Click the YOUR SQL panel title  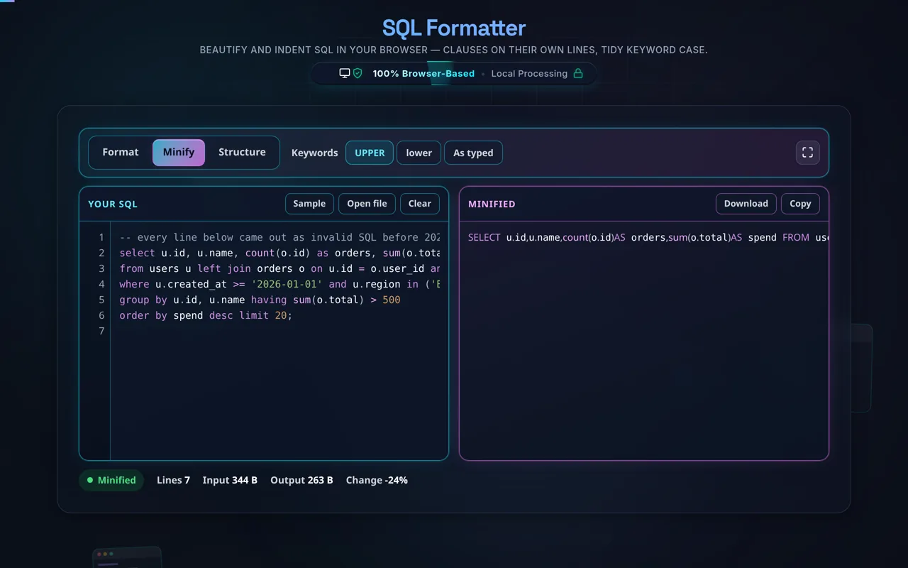point(113,204)
